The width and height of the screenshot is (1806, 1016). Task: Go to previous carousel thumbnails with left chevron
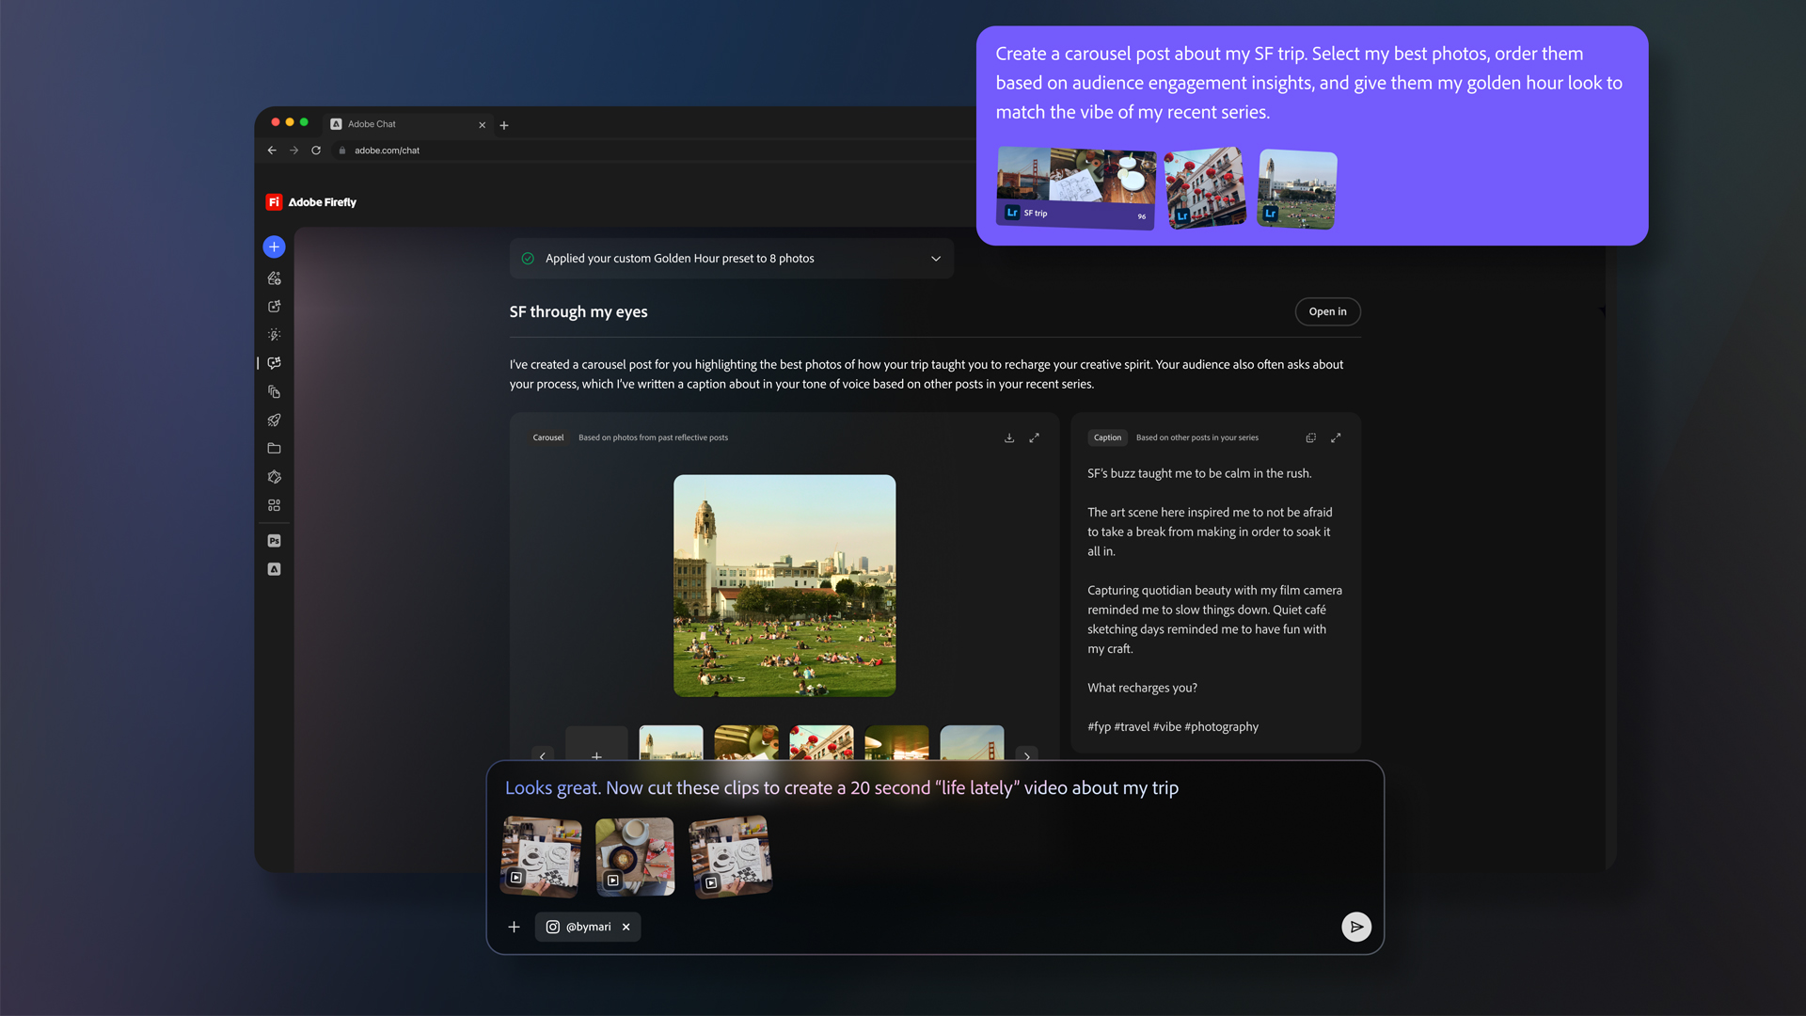(x=543, y=755)
